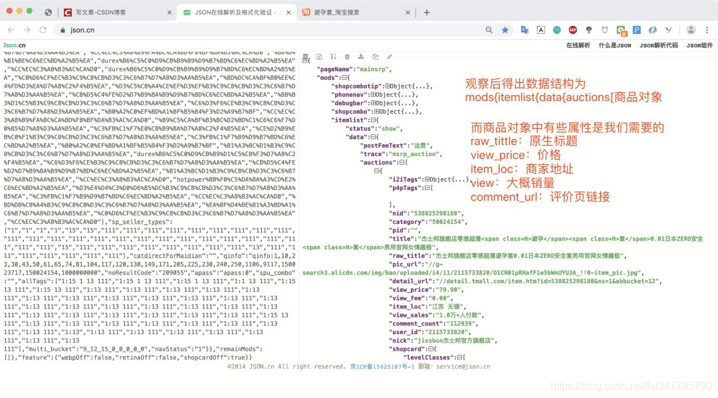Clear JSON content with trash icon
Viewport: 718px width, 398px height.
[x=347, y=56]
